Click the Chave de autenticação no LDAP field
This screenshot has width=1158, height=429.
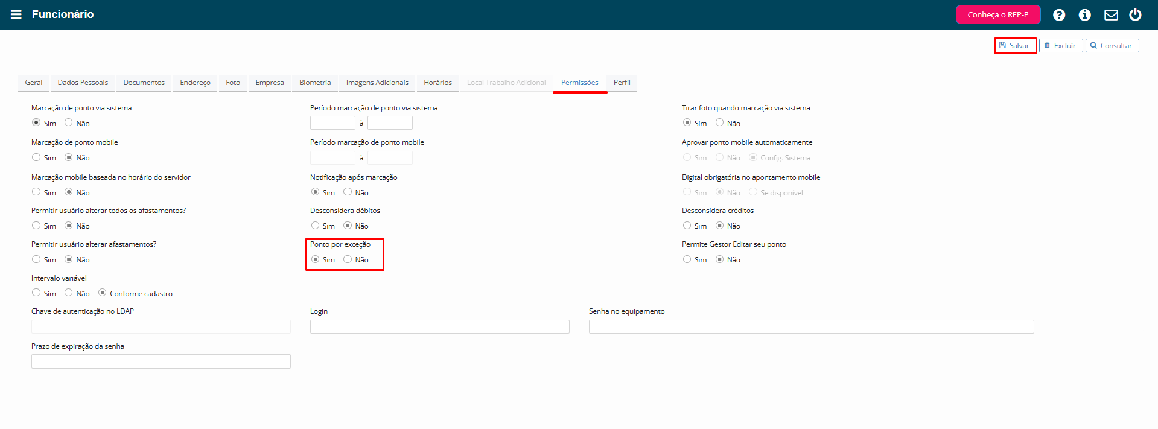[x=161, y=327]
